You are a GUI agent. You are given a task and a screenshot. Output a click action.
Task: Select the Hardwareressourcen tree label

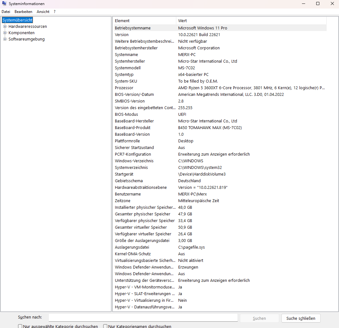[28, 26]
